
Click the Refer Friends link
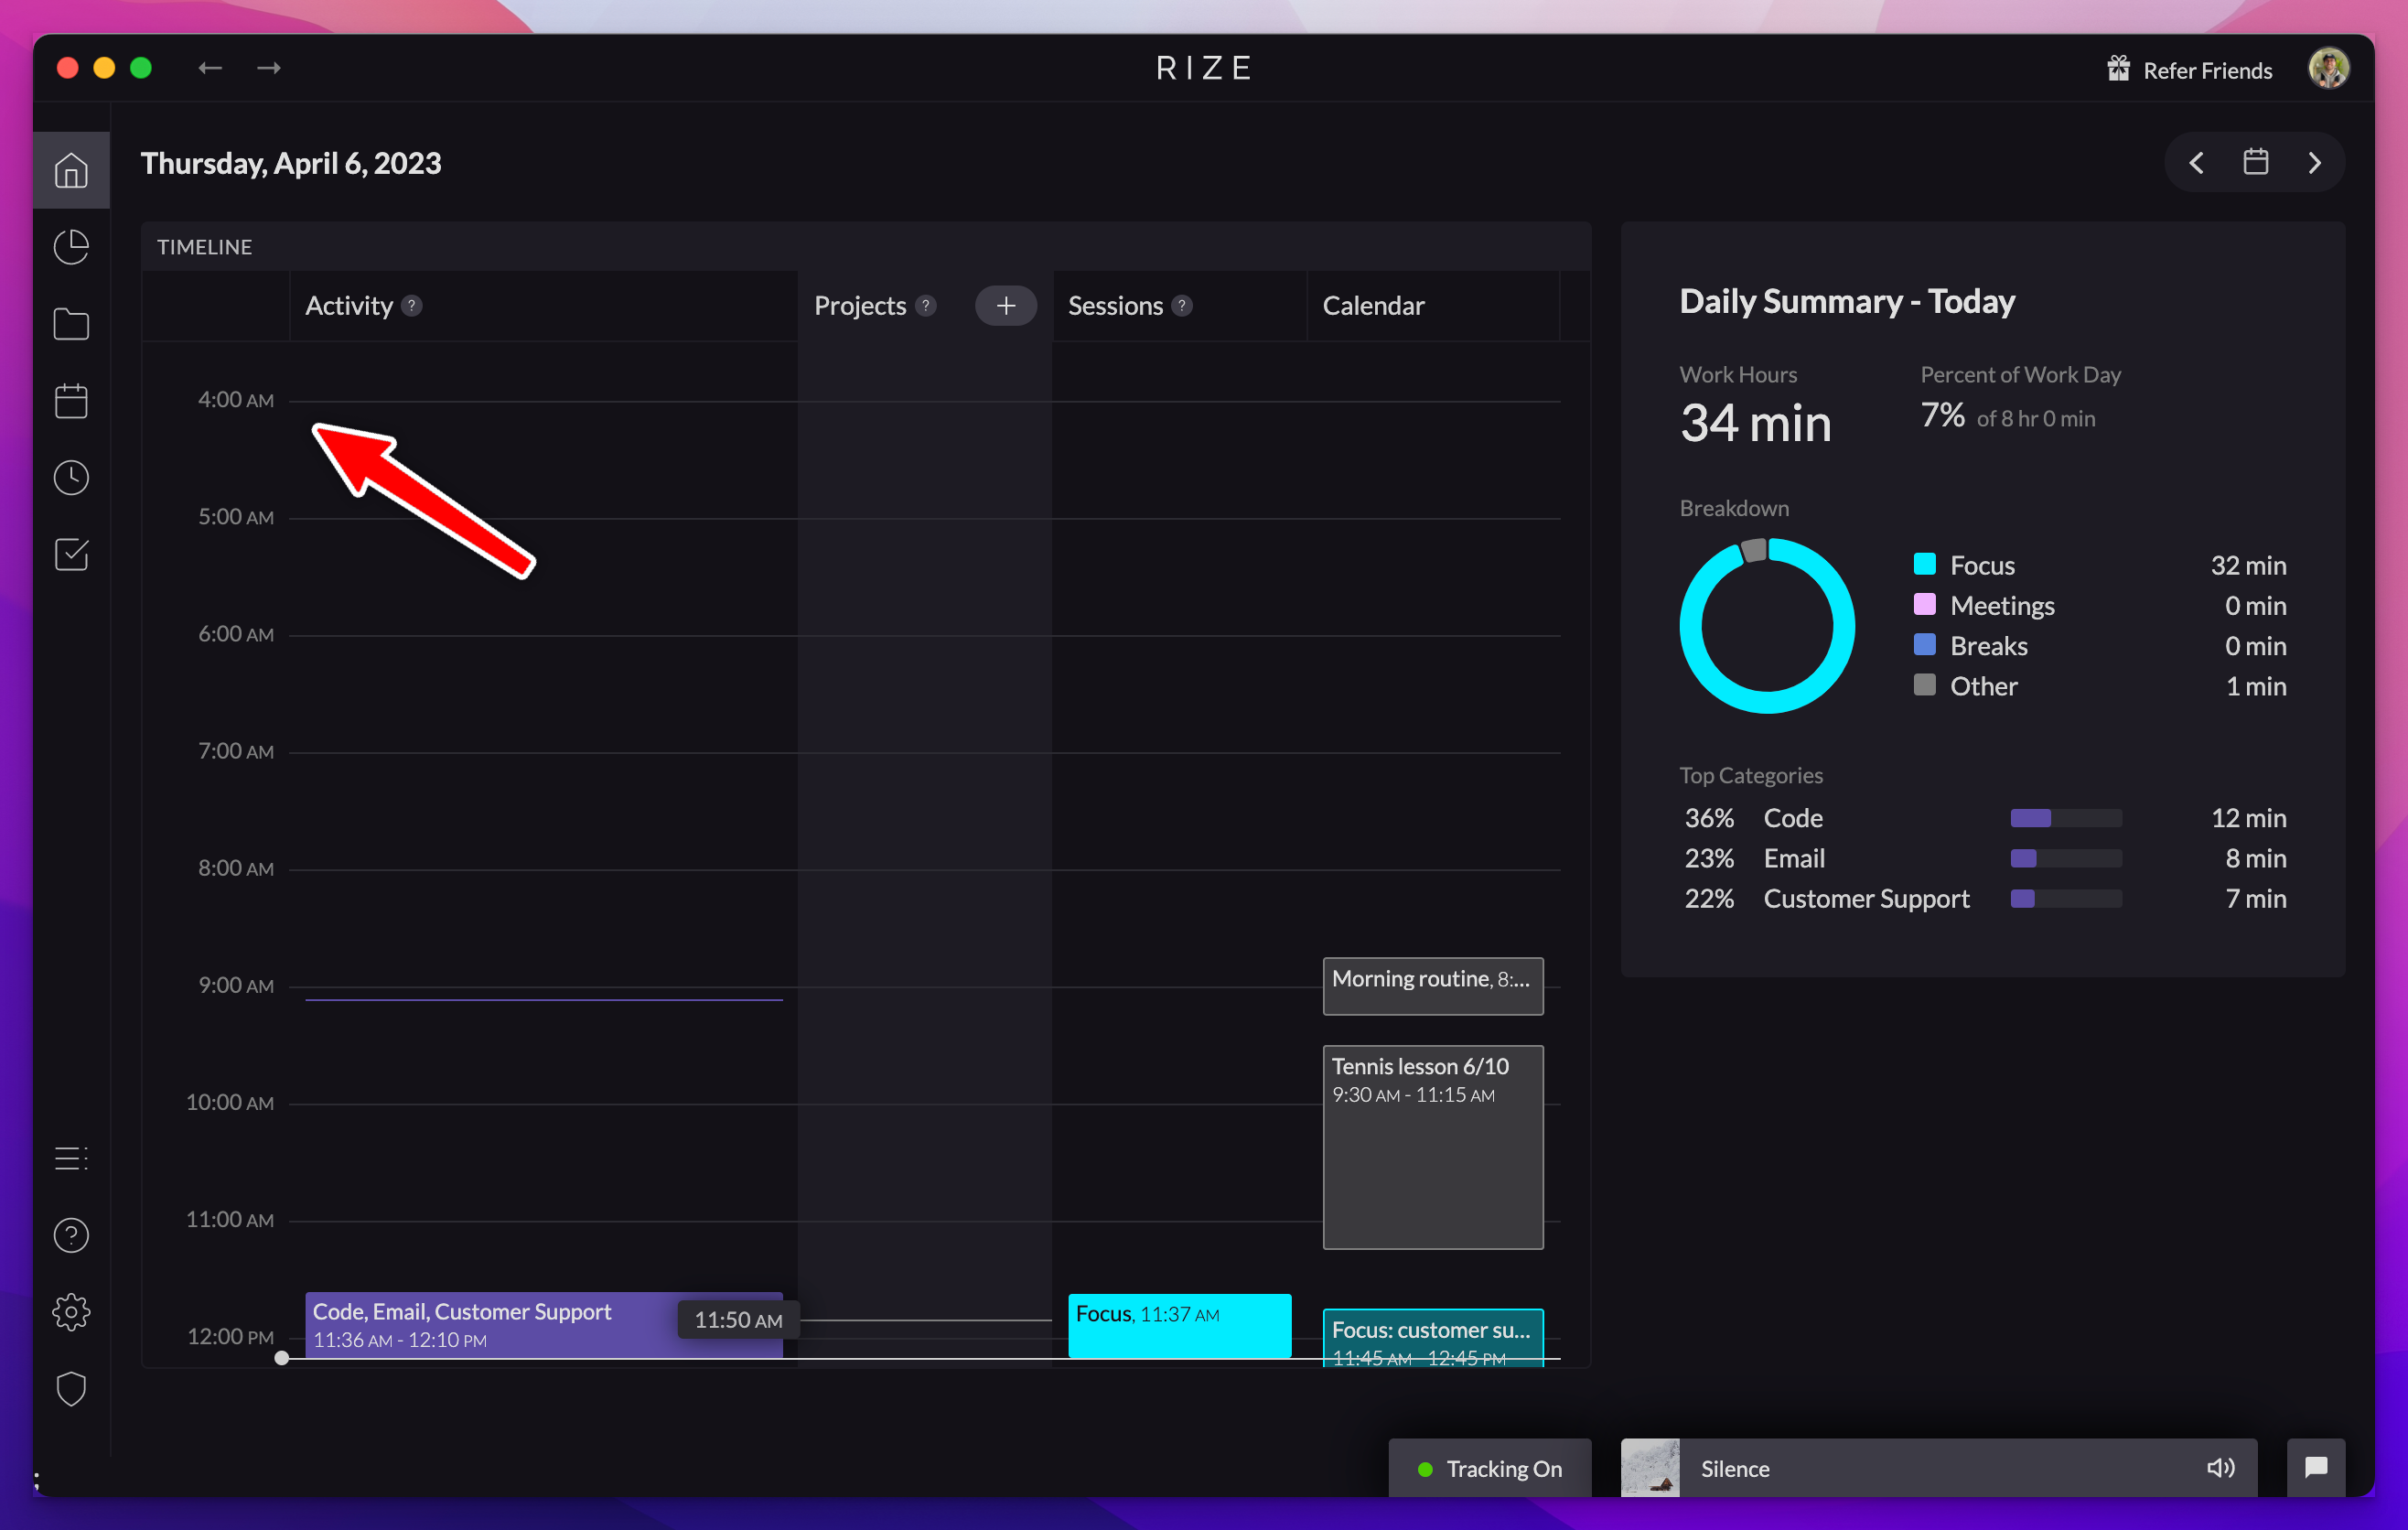[2208, 70]
